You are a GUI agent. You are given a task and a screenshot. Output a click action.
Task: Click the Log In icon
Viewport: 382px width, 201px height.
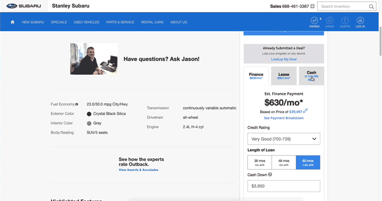(360, 22)
